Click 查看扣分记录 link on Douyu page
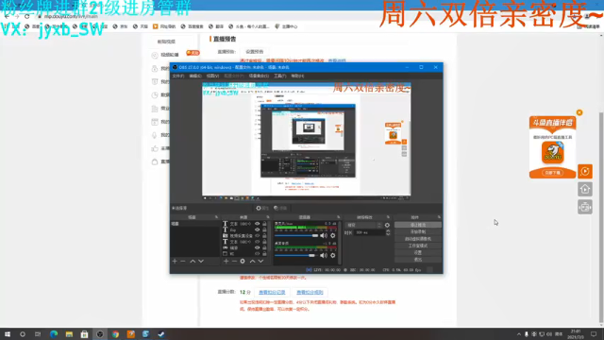The image size is (604, 340). (x=272, y=293)
